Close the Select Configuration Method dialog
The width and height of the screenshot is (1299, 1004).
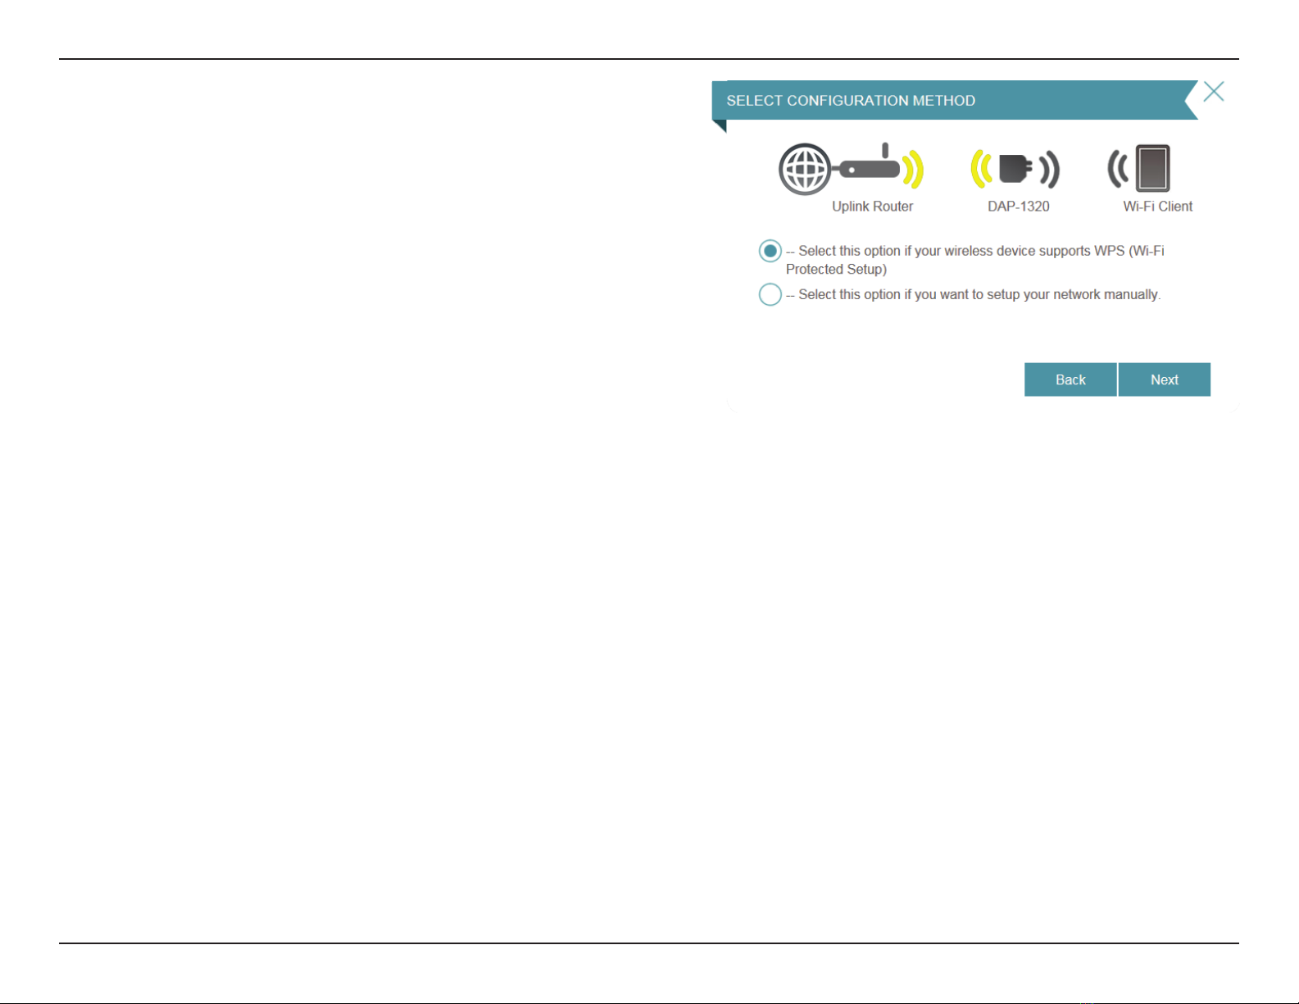(x=1214, y=92)
